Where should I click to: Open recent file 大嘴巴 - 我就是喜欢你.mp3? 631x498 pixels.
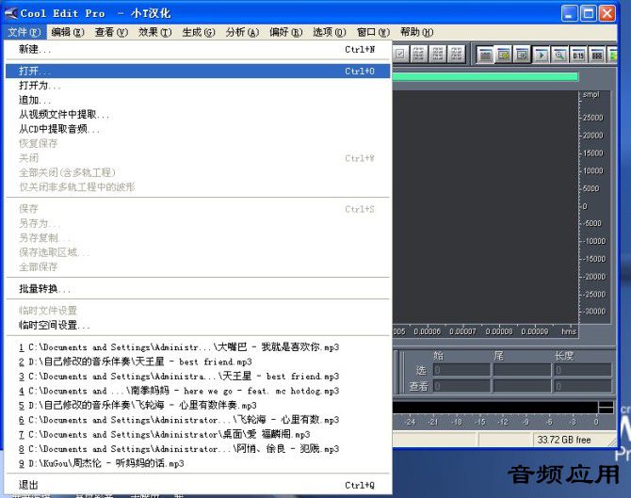[197, 347]
